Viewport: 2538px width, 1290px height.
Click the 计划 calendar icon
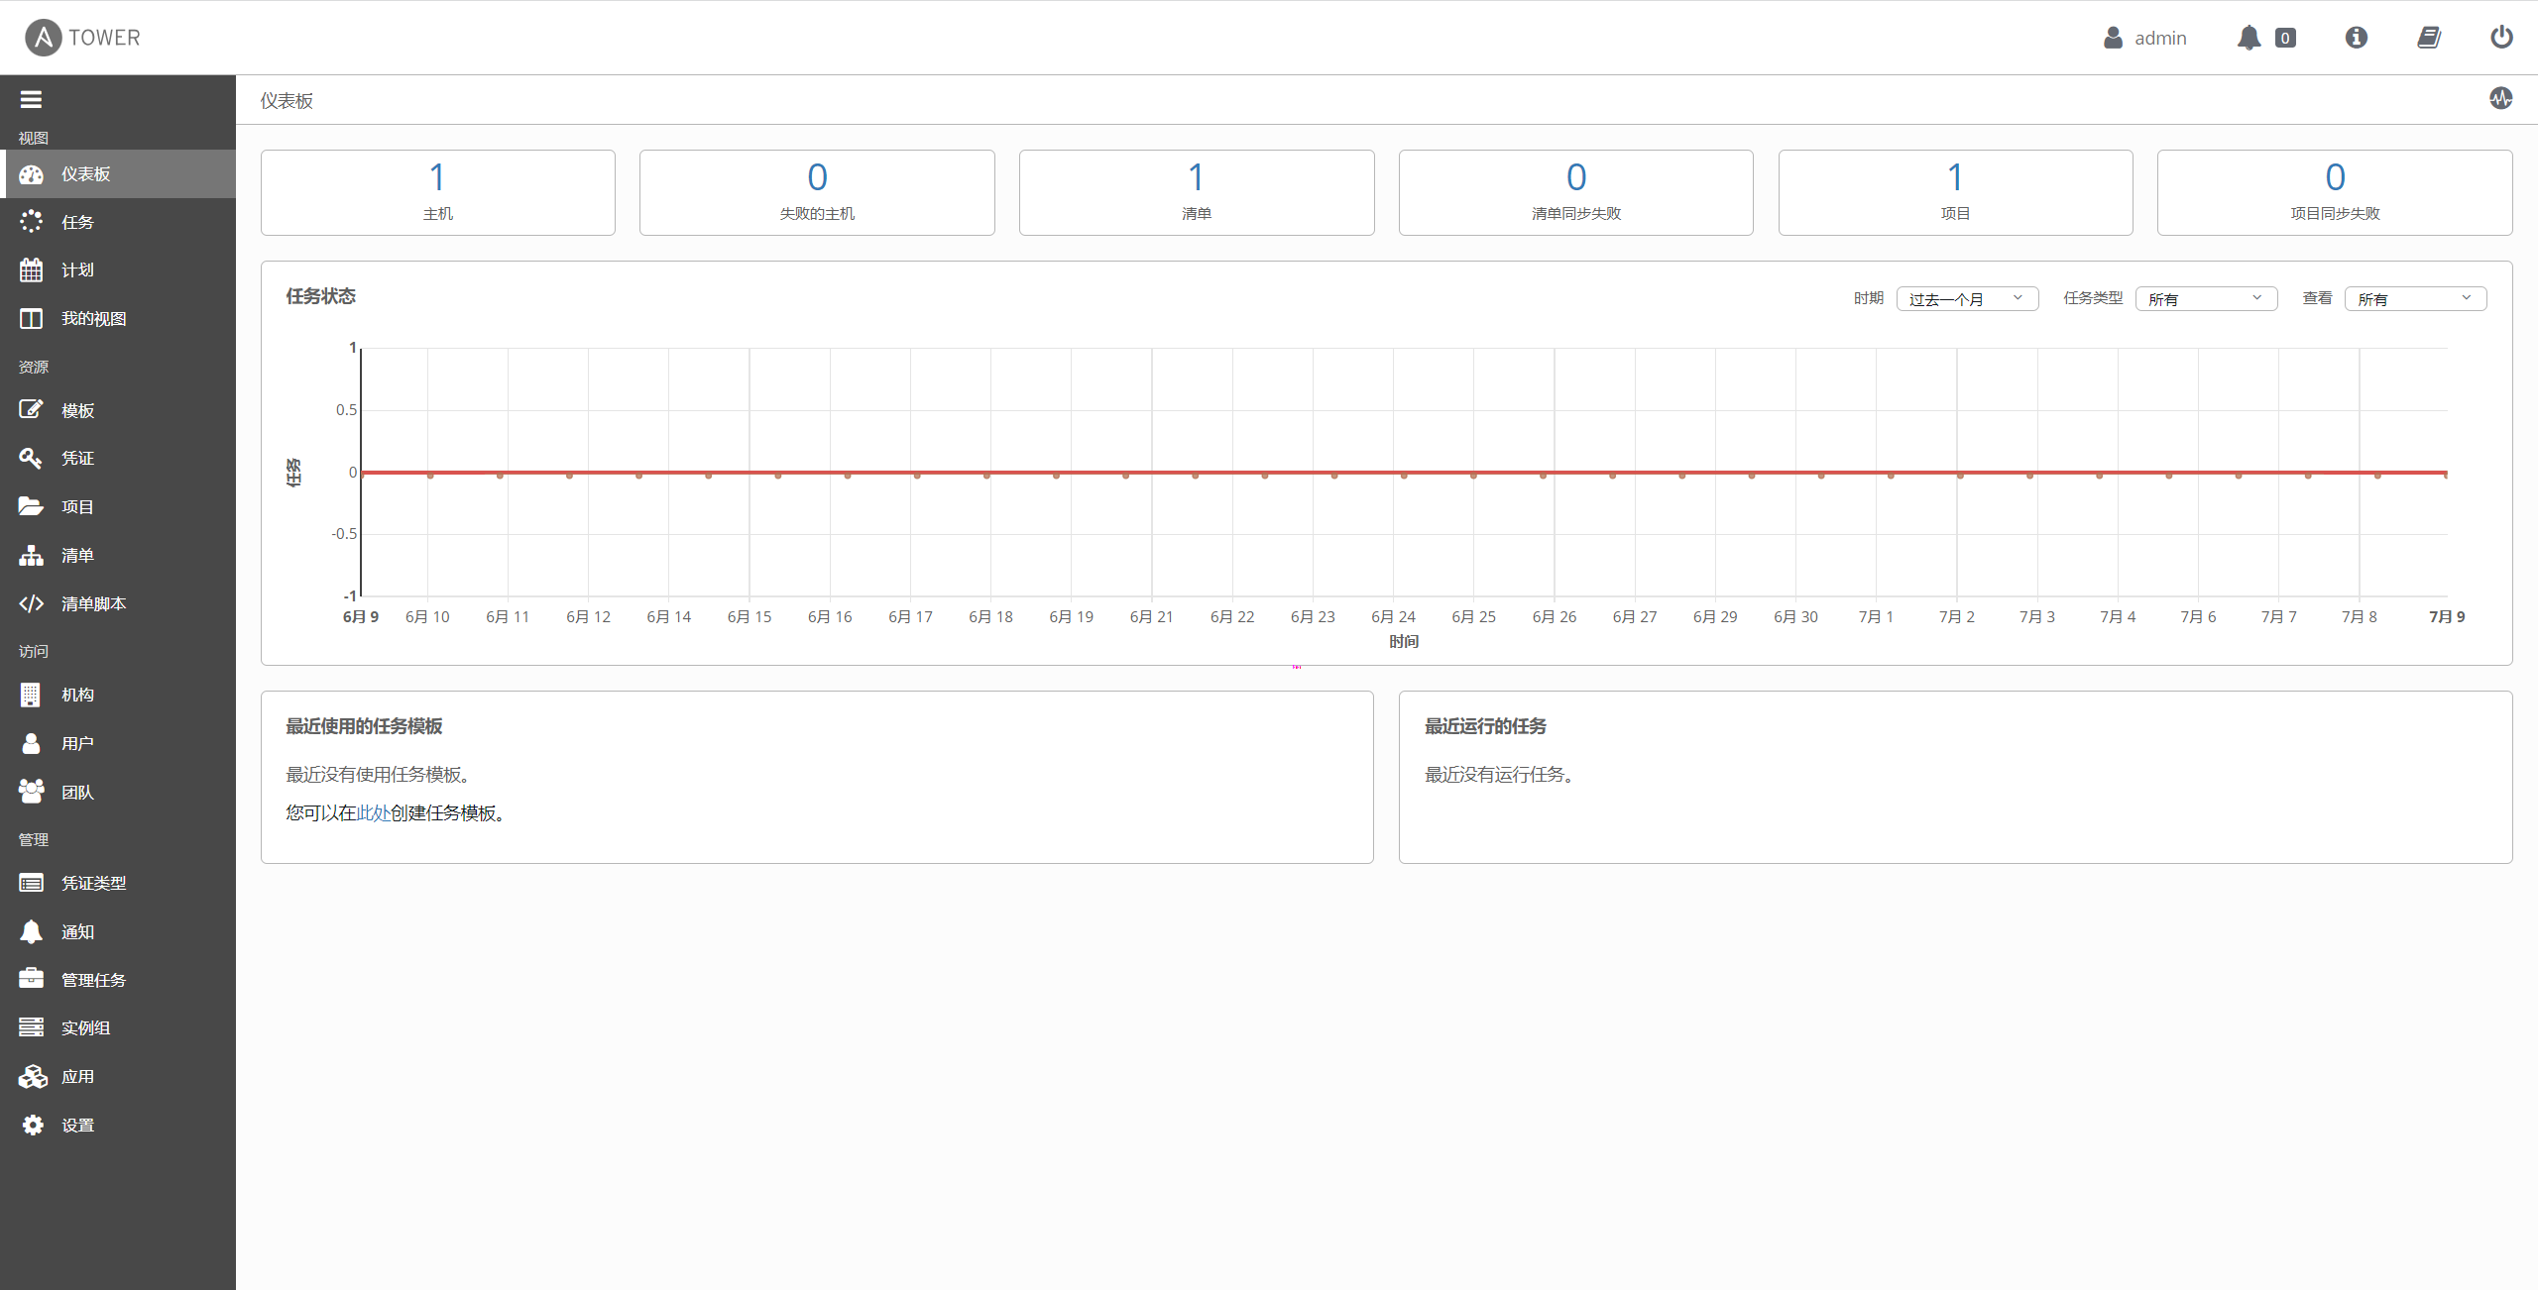pyautogui.click(x=31, y=269)
